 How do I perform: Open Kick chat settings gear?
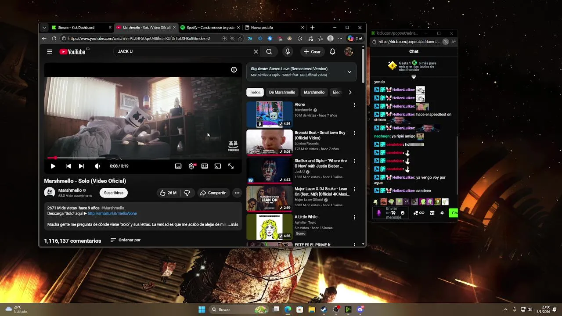pos(442,213)
